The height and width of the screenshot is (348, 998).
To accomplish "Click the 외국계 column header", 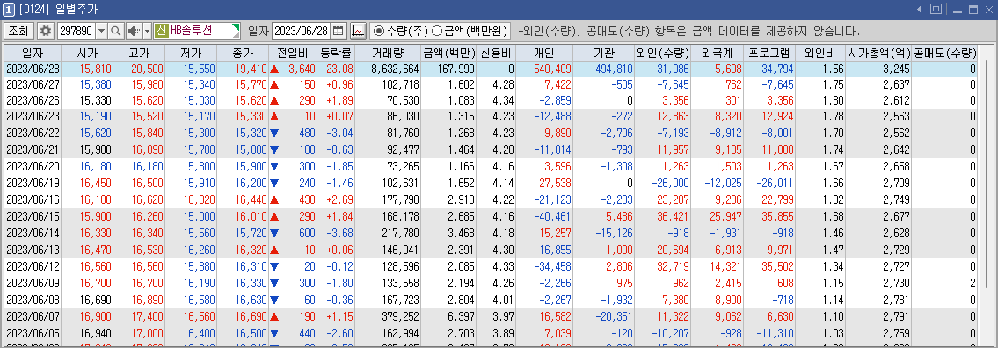I will pos(718,53).
